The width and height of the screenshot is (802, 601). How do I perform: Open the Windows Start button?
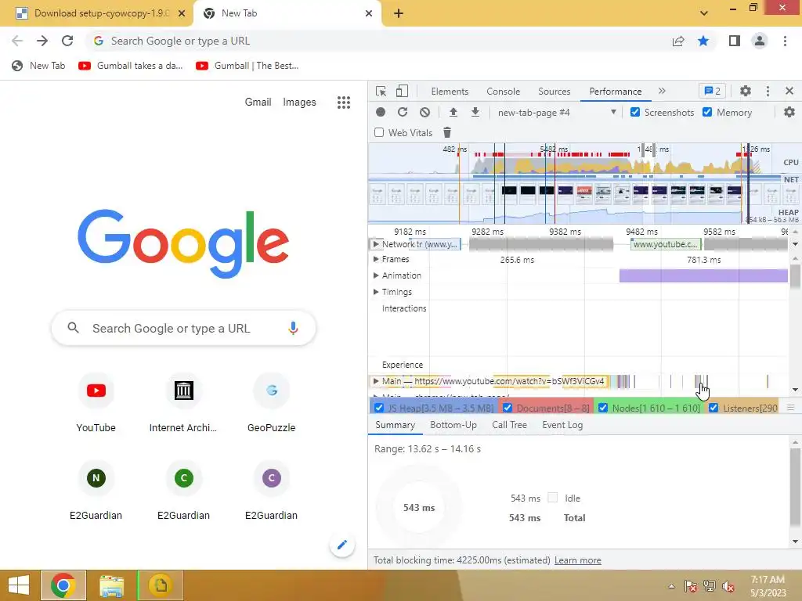click(19, 585)
